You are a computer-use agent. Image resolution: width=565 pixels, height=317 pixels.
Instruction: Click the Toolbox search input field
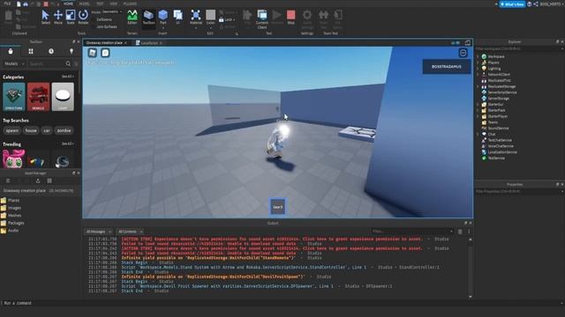[x=46, y=63]
